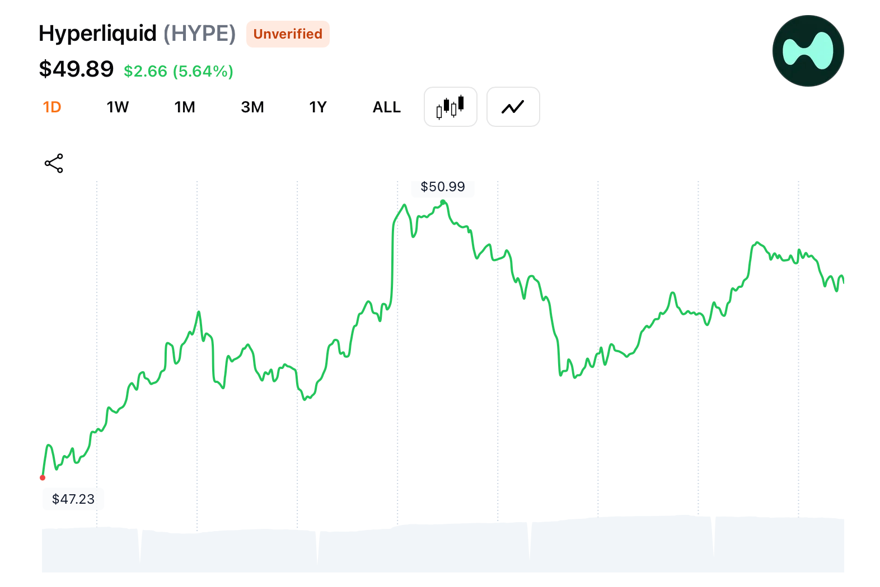Switch to line chart view

[513, 107]
